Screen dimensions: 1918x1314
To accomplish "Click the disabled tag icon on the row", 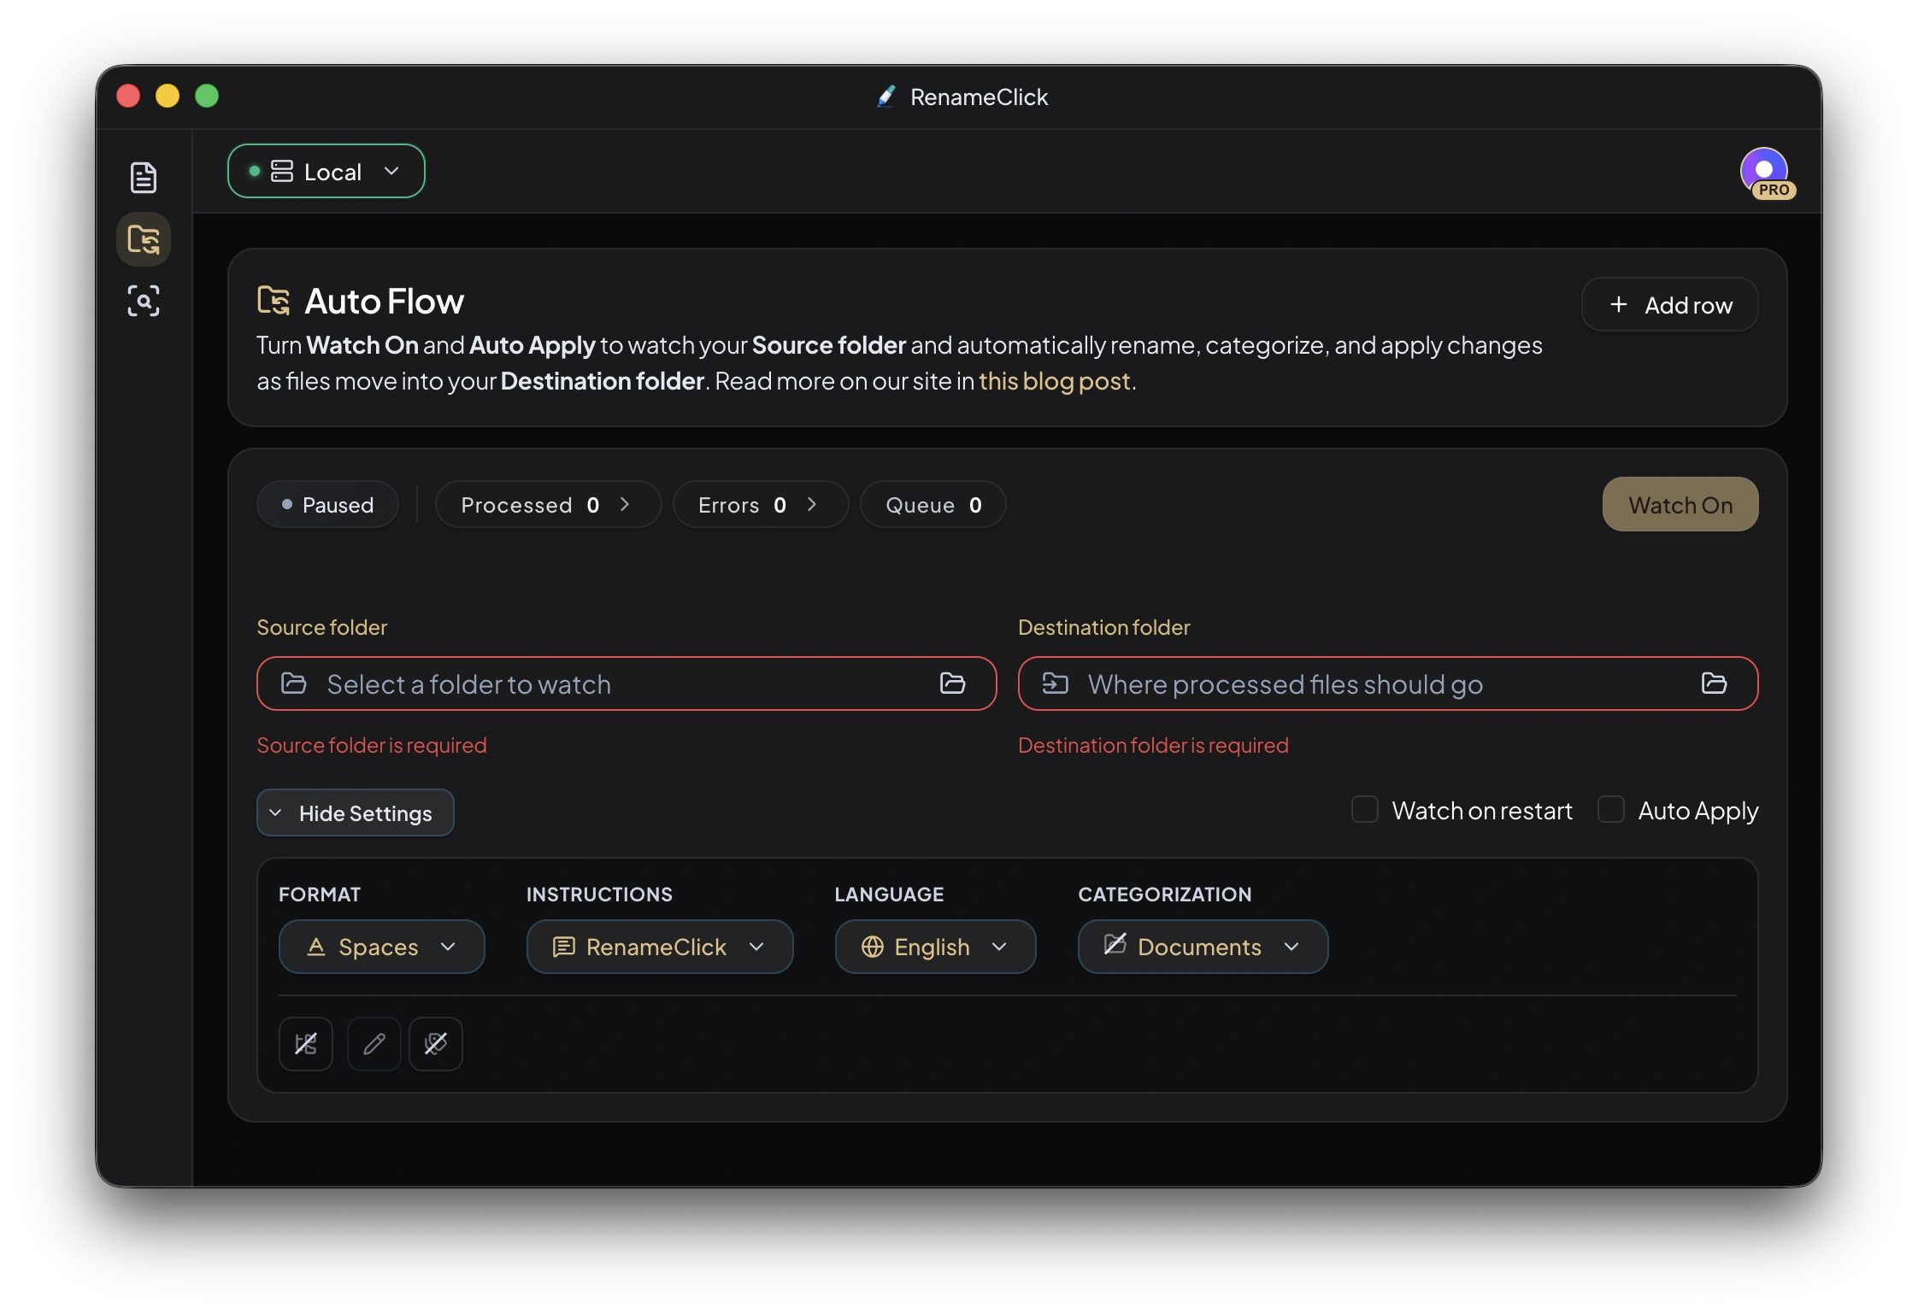I will point(436,1044).
